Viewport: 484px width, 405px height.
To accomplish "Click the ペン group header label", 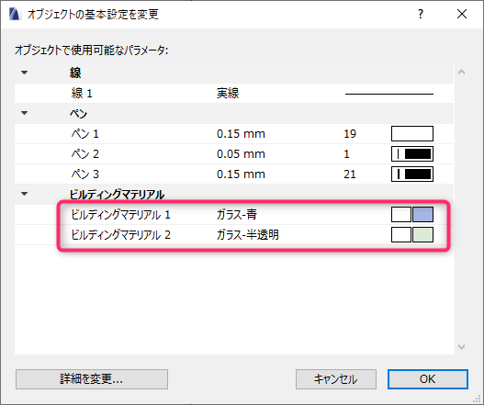I will (78, 114).
